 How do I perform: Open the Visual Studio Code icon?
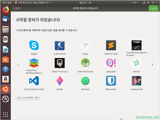(34, 81)
